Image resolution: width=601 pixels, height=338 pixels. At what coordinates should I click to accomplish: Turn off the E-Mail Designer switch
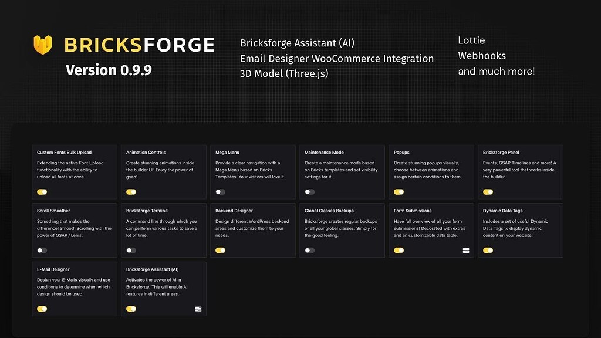pyautogui.click(x=42, y=308)
